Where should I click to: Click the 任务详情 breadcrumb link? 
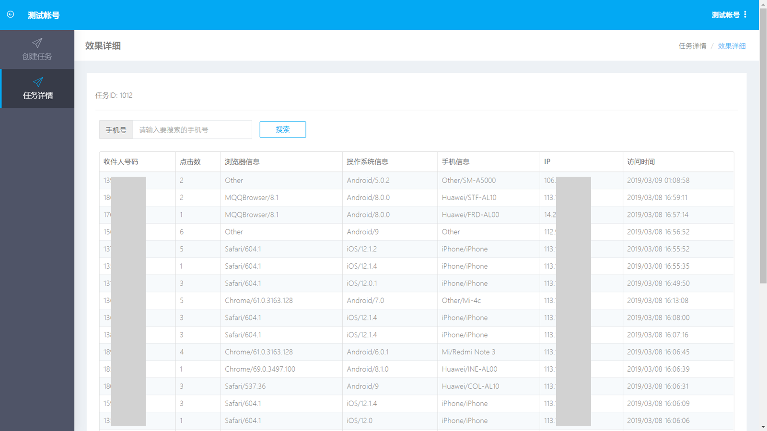[x=692, y=46]
